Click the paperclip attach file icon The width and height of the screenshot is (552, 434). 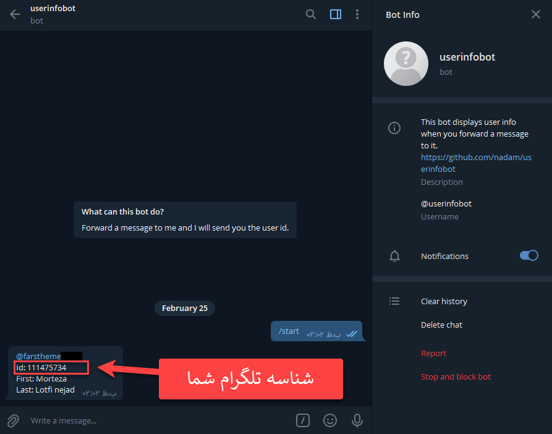click(13, 420)
